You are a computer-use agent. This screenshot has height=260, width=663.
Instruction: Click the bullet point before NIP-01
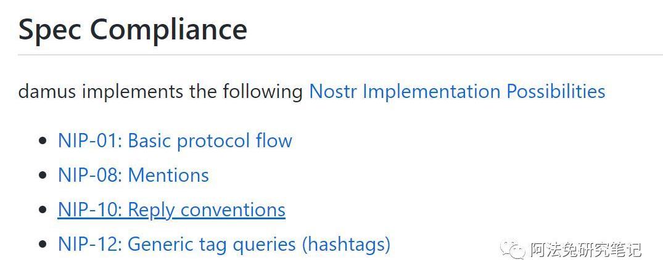coord(43,141)
